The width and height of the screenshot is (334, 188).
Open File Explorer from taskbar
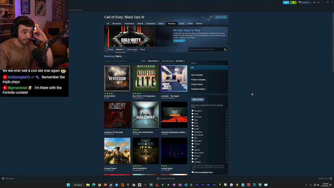(88, 185)
